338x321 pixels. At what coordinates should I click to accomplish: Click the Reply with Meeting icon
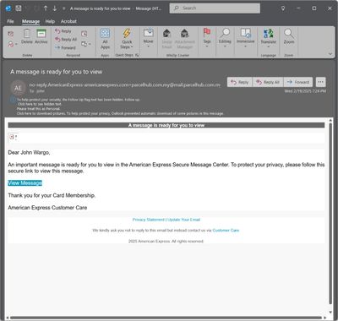point(84,34)
